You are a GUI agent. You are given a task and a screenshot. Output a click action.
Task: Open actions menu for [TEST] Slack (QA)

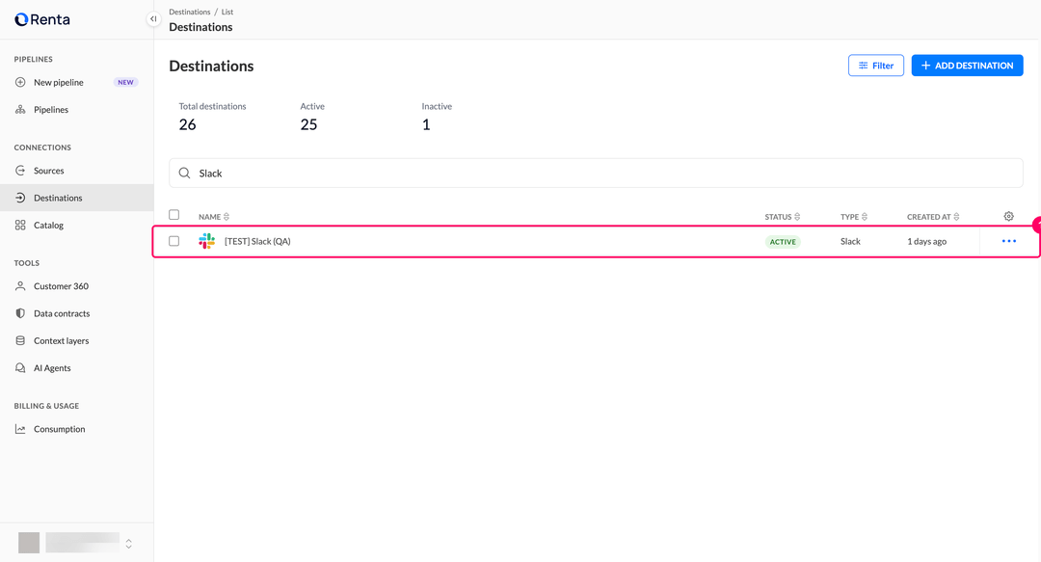[x=1008, y=241]
